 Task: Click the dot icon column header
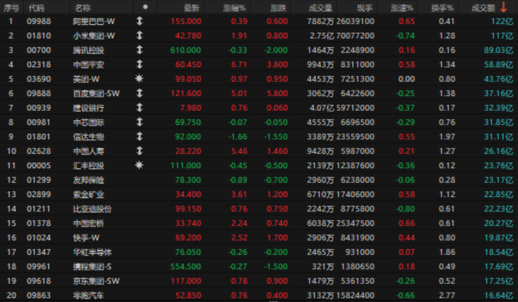pos(145,7)
